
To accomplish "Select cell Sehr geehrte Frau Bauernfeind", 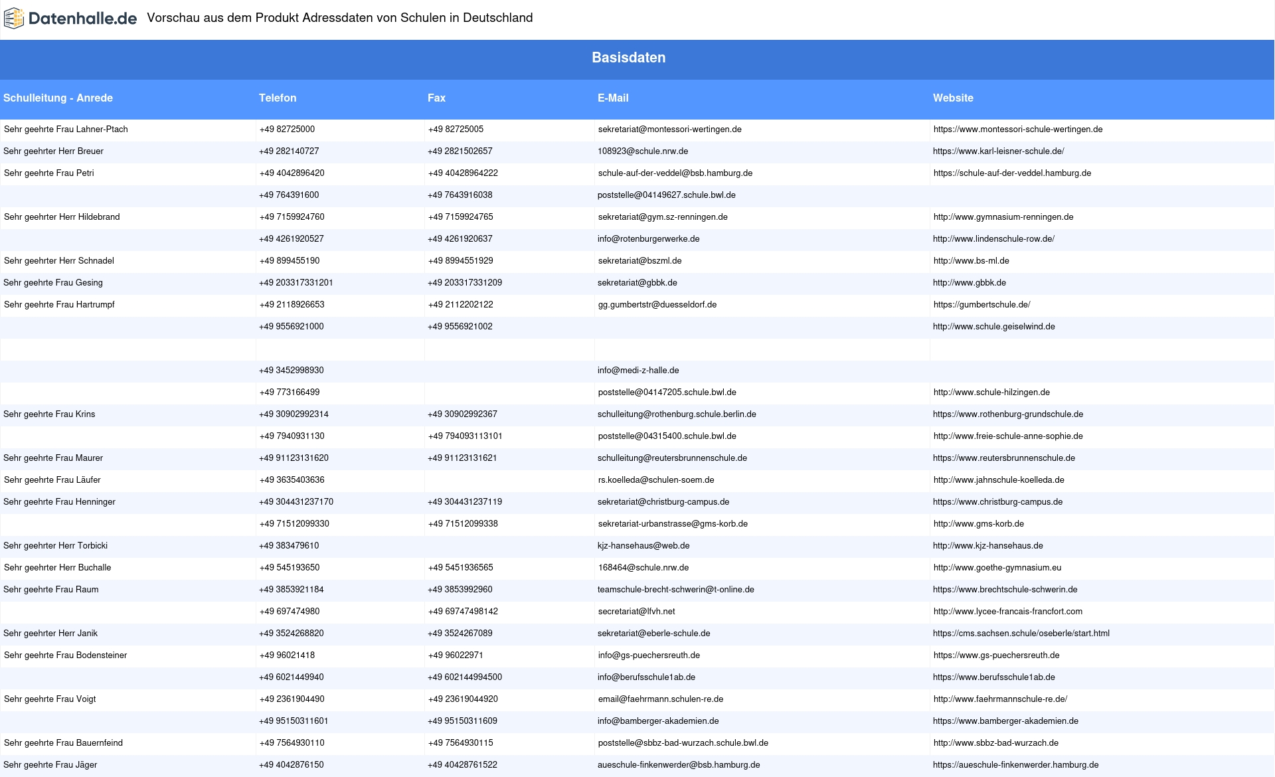I will tap(63, 743).
